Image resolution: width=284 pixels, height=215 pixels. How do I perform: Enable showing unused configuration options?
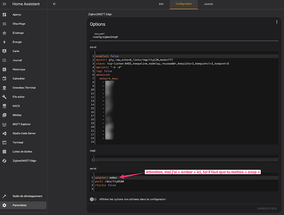[93, 199]
